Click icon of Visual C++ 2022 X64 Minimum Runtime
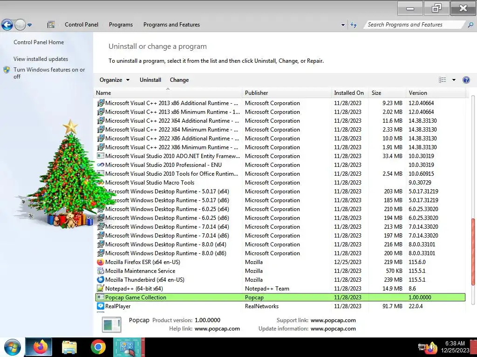The width and height of the screenshot is (477, 357). point(101,129)
